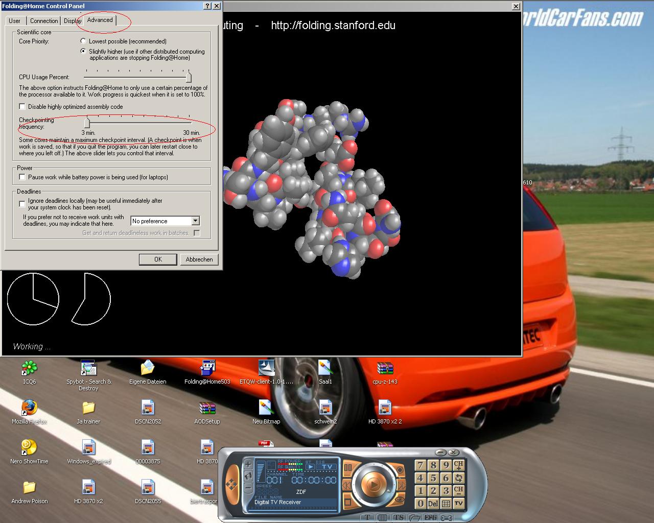Click the TV mode key on keypad
Viewport: 654px width, 523px height.
(458, 503)
